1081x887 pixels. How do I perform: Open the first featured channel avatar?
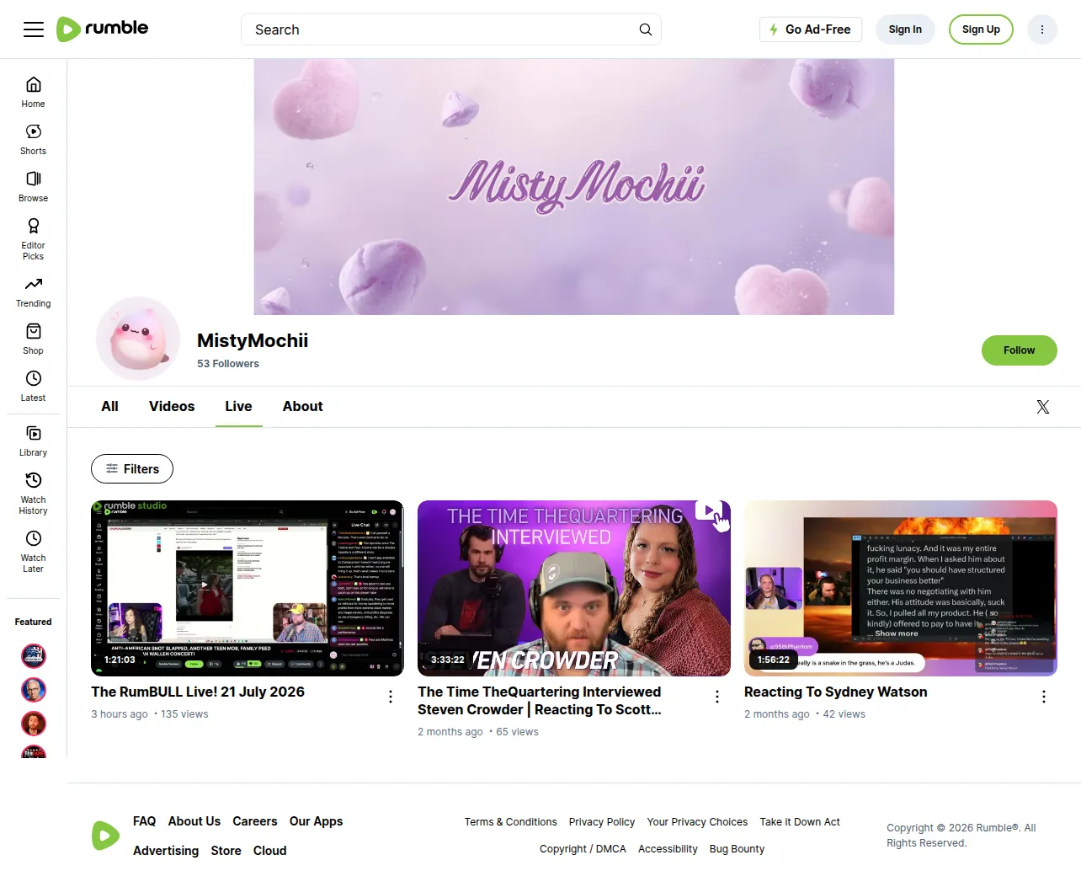pos(34,656)
